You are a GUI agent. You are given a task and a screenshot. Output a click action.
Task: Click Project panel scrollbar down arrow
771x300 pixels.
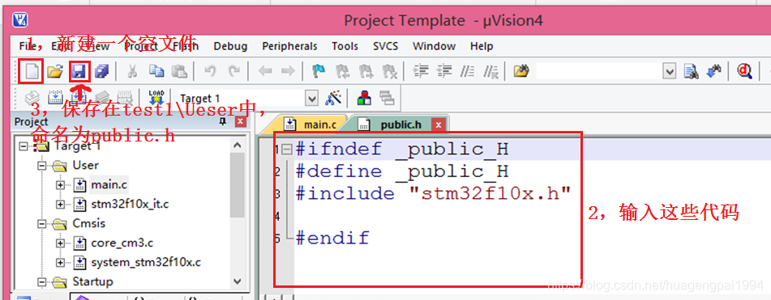pos(237,281)
